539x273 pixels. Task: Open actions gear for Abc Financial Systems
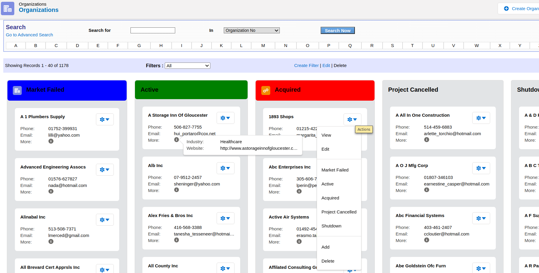tap(481, 218)
